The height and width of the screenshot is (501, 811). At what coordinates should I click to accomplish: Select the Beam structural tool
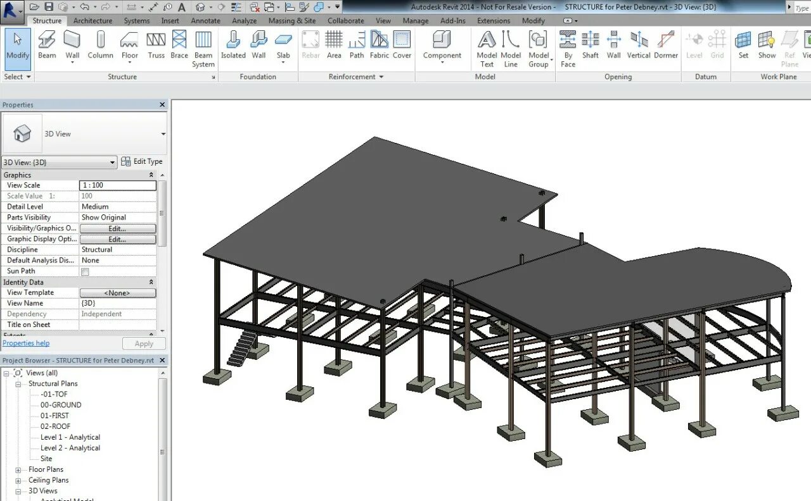47,44
